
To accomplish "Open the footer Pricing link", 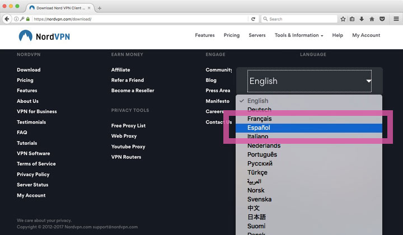I will pyautogui.click(x=25, y=80).
